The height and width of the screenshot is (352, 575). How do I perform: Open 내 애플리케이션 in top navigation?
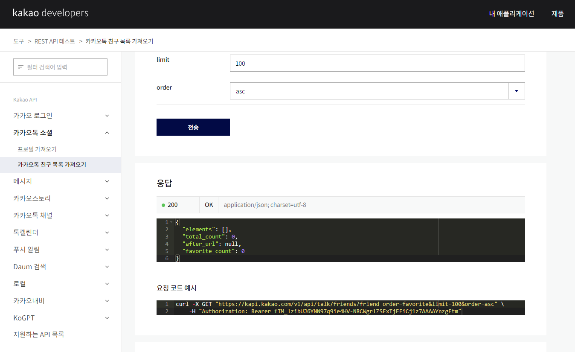[511, 14]
